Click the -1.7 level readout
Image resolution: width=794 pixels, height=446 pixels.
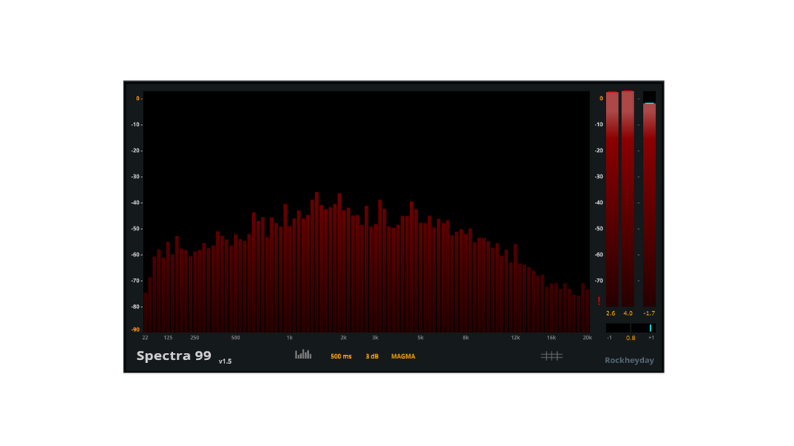649,313
